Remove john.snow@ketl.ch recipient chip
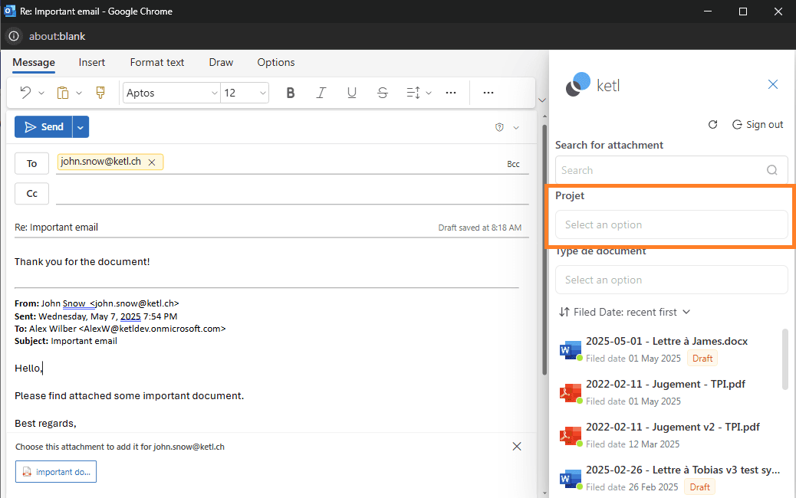Viewport: 796px width, 498px height. coord(152,162)
